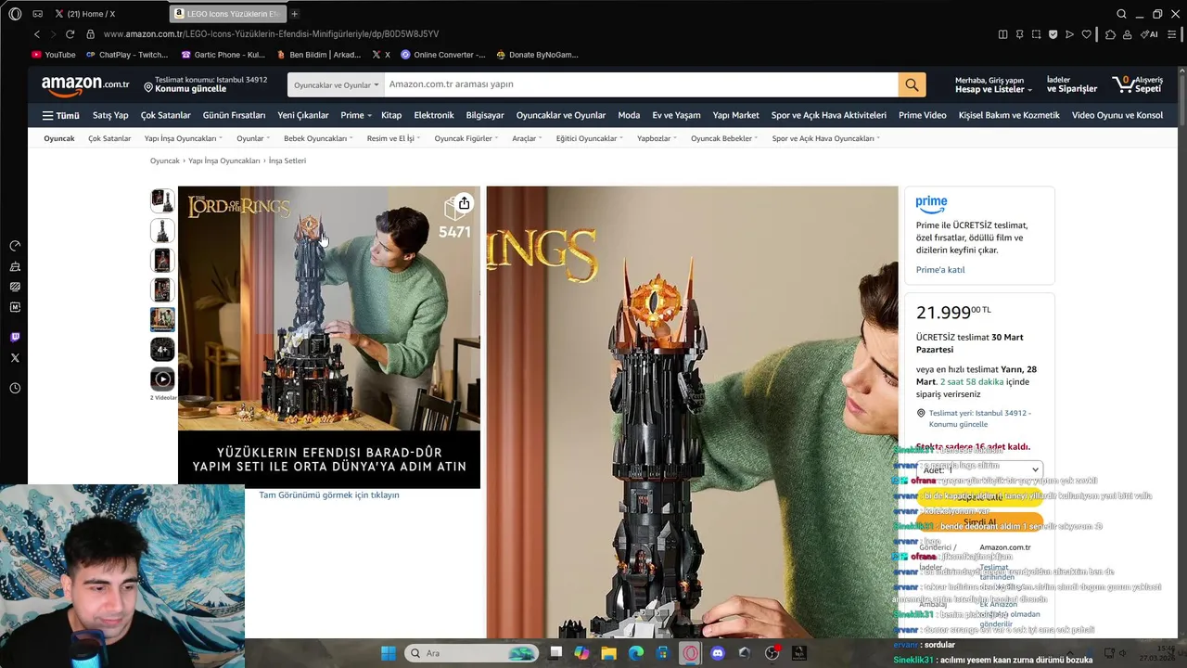Viewport: 1187px width, 668px height.
Task: Expand Hesap ve Listeler dropdown
Action: click(993, 84)
